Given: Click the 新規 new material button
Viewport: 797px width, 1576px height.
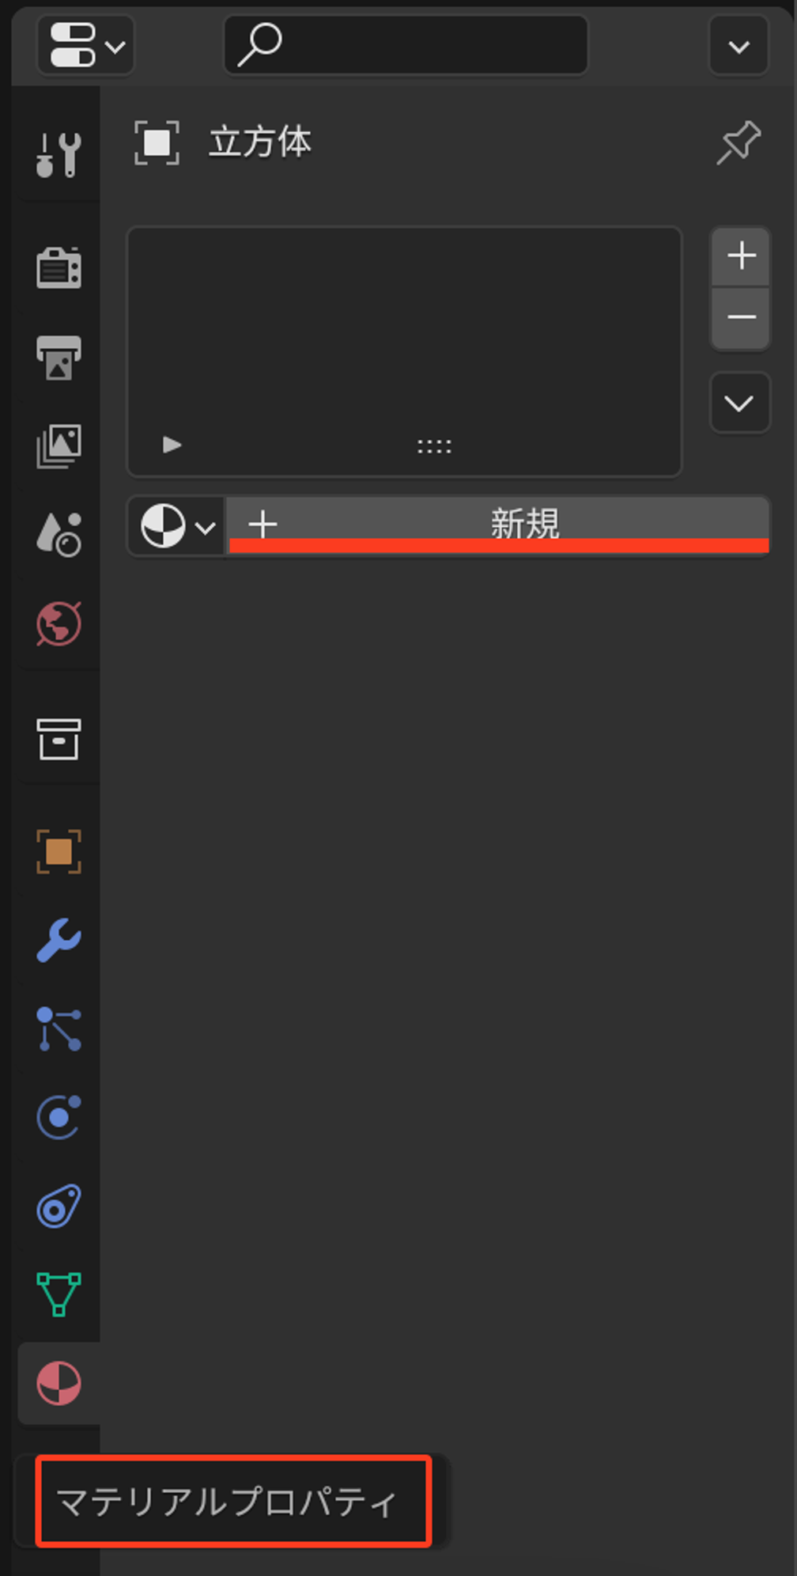Looking at the screenshot, I should [x=498, y=525].
